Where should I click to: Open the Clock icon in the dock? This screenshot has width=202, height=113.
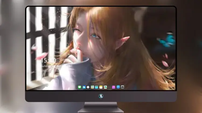(88, 87)
